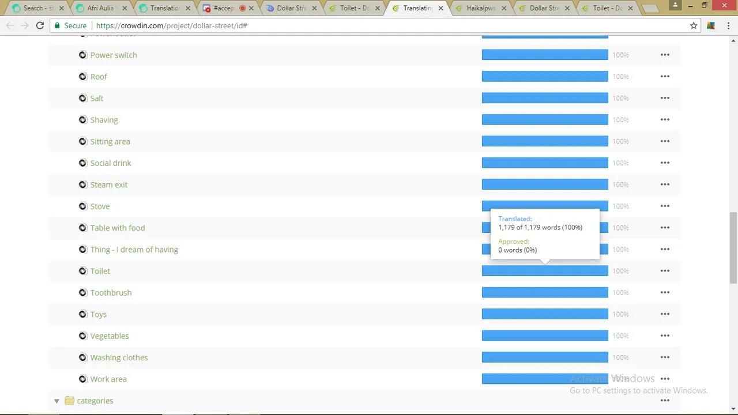Open the Social drink file
The width and height of the screenshot is (738, 415).
pos(111,163)
